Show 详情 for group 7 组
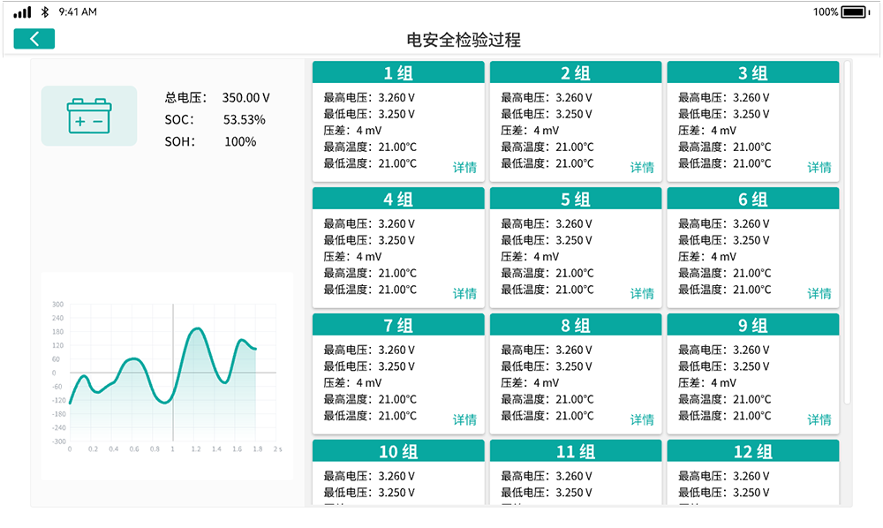 pos(464,419)
